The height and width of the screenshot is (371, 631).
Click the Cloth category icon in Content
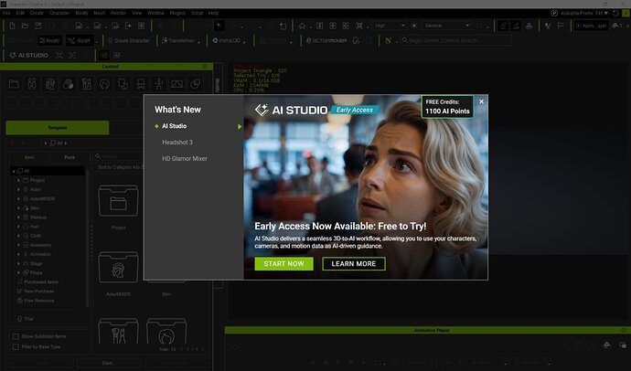[x=123, y=84]
